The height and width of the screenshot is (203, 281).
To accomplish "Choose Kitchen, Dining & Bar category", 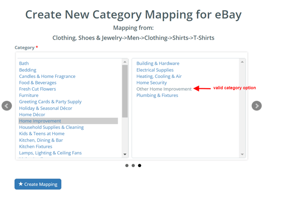I will [41, 140].
